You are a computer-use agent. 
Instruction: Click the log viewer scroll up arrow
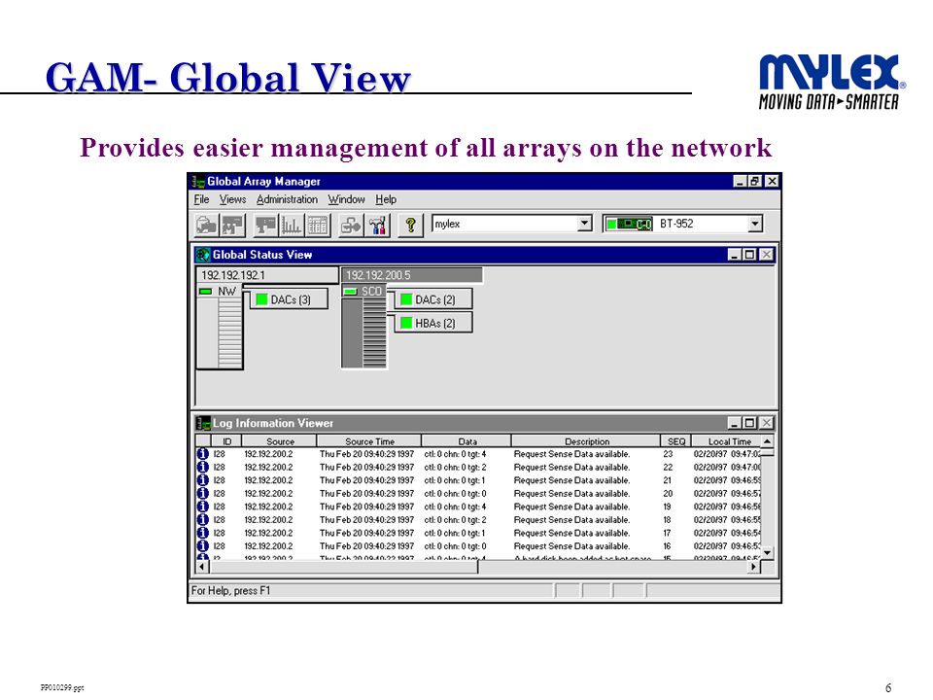pos(768,441)
